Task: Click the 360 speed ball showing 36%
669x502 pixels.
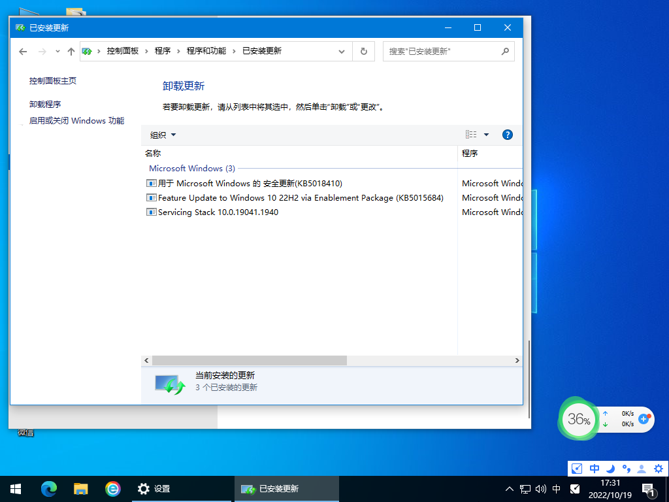Action: [x=578, y=419]
